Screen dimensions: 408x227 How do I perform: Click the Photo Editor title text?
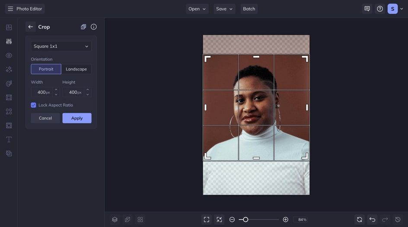[29, 9]
